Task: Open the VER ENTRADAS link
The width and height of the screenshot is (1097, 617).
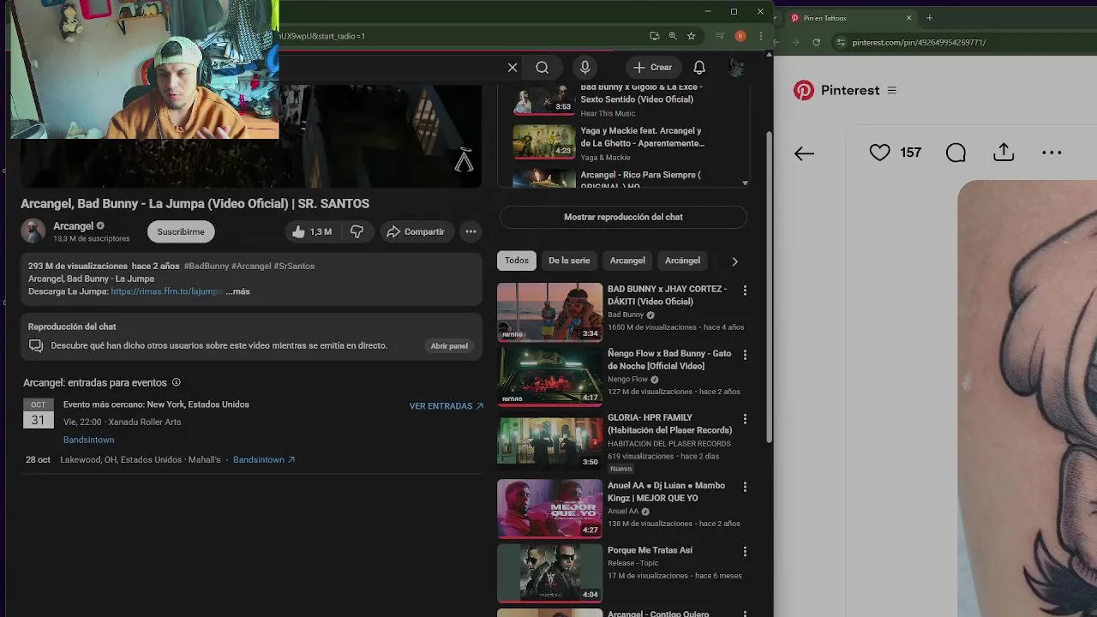Action: click(x=446, y=406)
